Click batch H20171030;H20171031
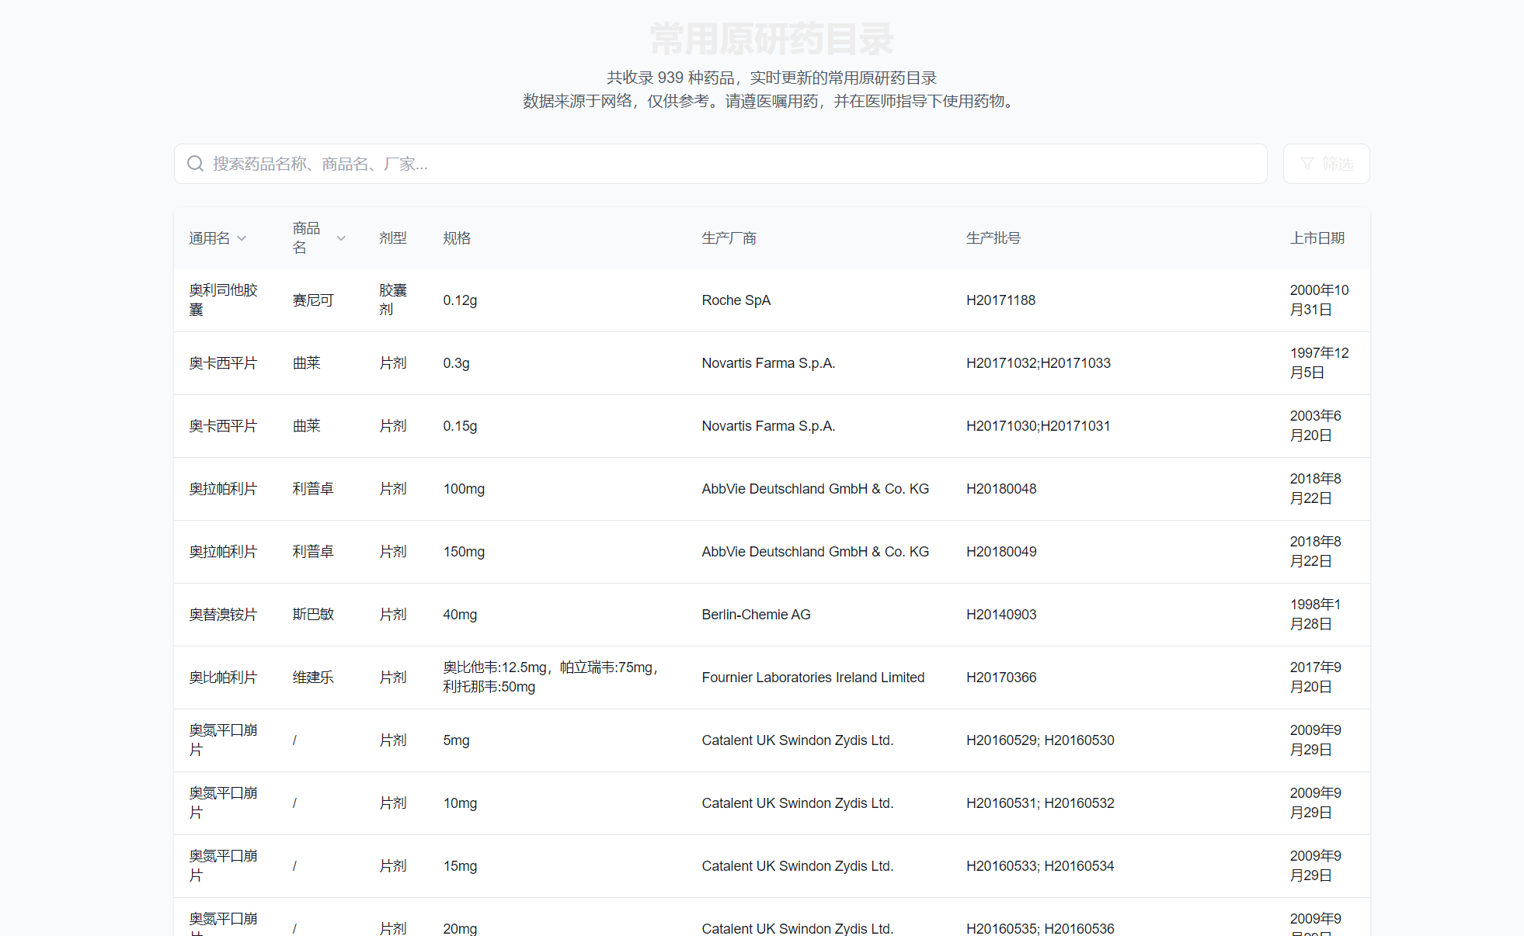 coord(1039,426)
